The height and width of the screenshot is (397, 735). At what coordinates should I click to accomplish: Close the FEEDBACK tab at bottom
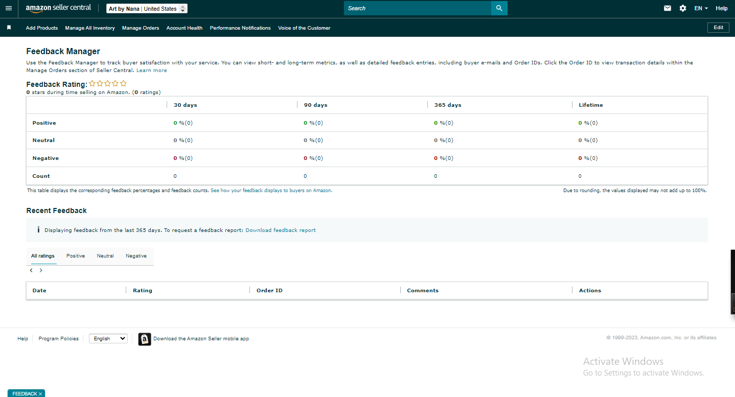40,394
